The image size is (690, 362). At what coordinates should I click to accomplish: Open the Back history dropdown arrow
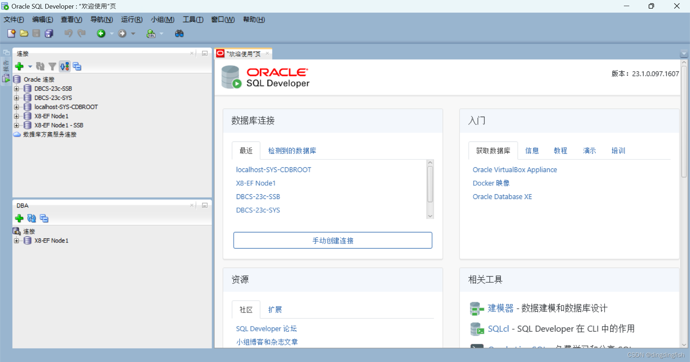(111, 33)
